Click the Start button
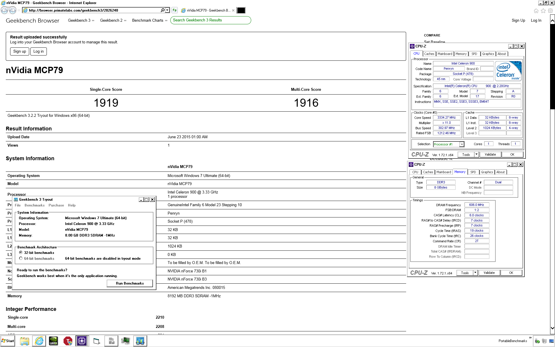The image size is (555, 347). [x=8, y=341]
